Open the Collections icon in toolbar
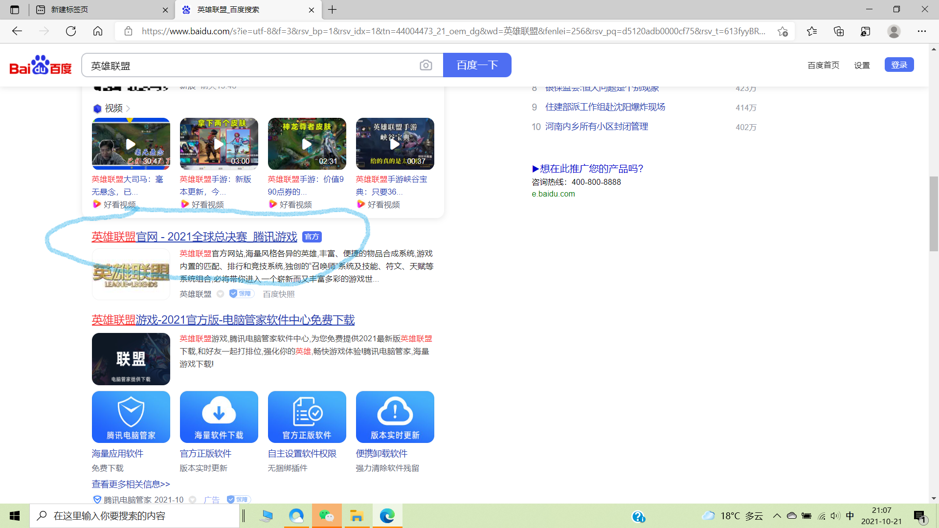This screenshot has height=528, width=939. 839,31
